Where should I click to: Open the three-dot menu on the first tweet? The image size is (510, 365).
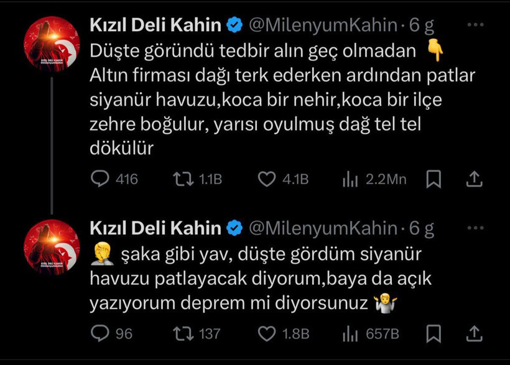(476, 24)
